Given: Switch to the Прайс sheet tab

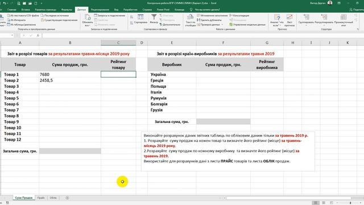Looking at the screenshot, I should point(41,198).
